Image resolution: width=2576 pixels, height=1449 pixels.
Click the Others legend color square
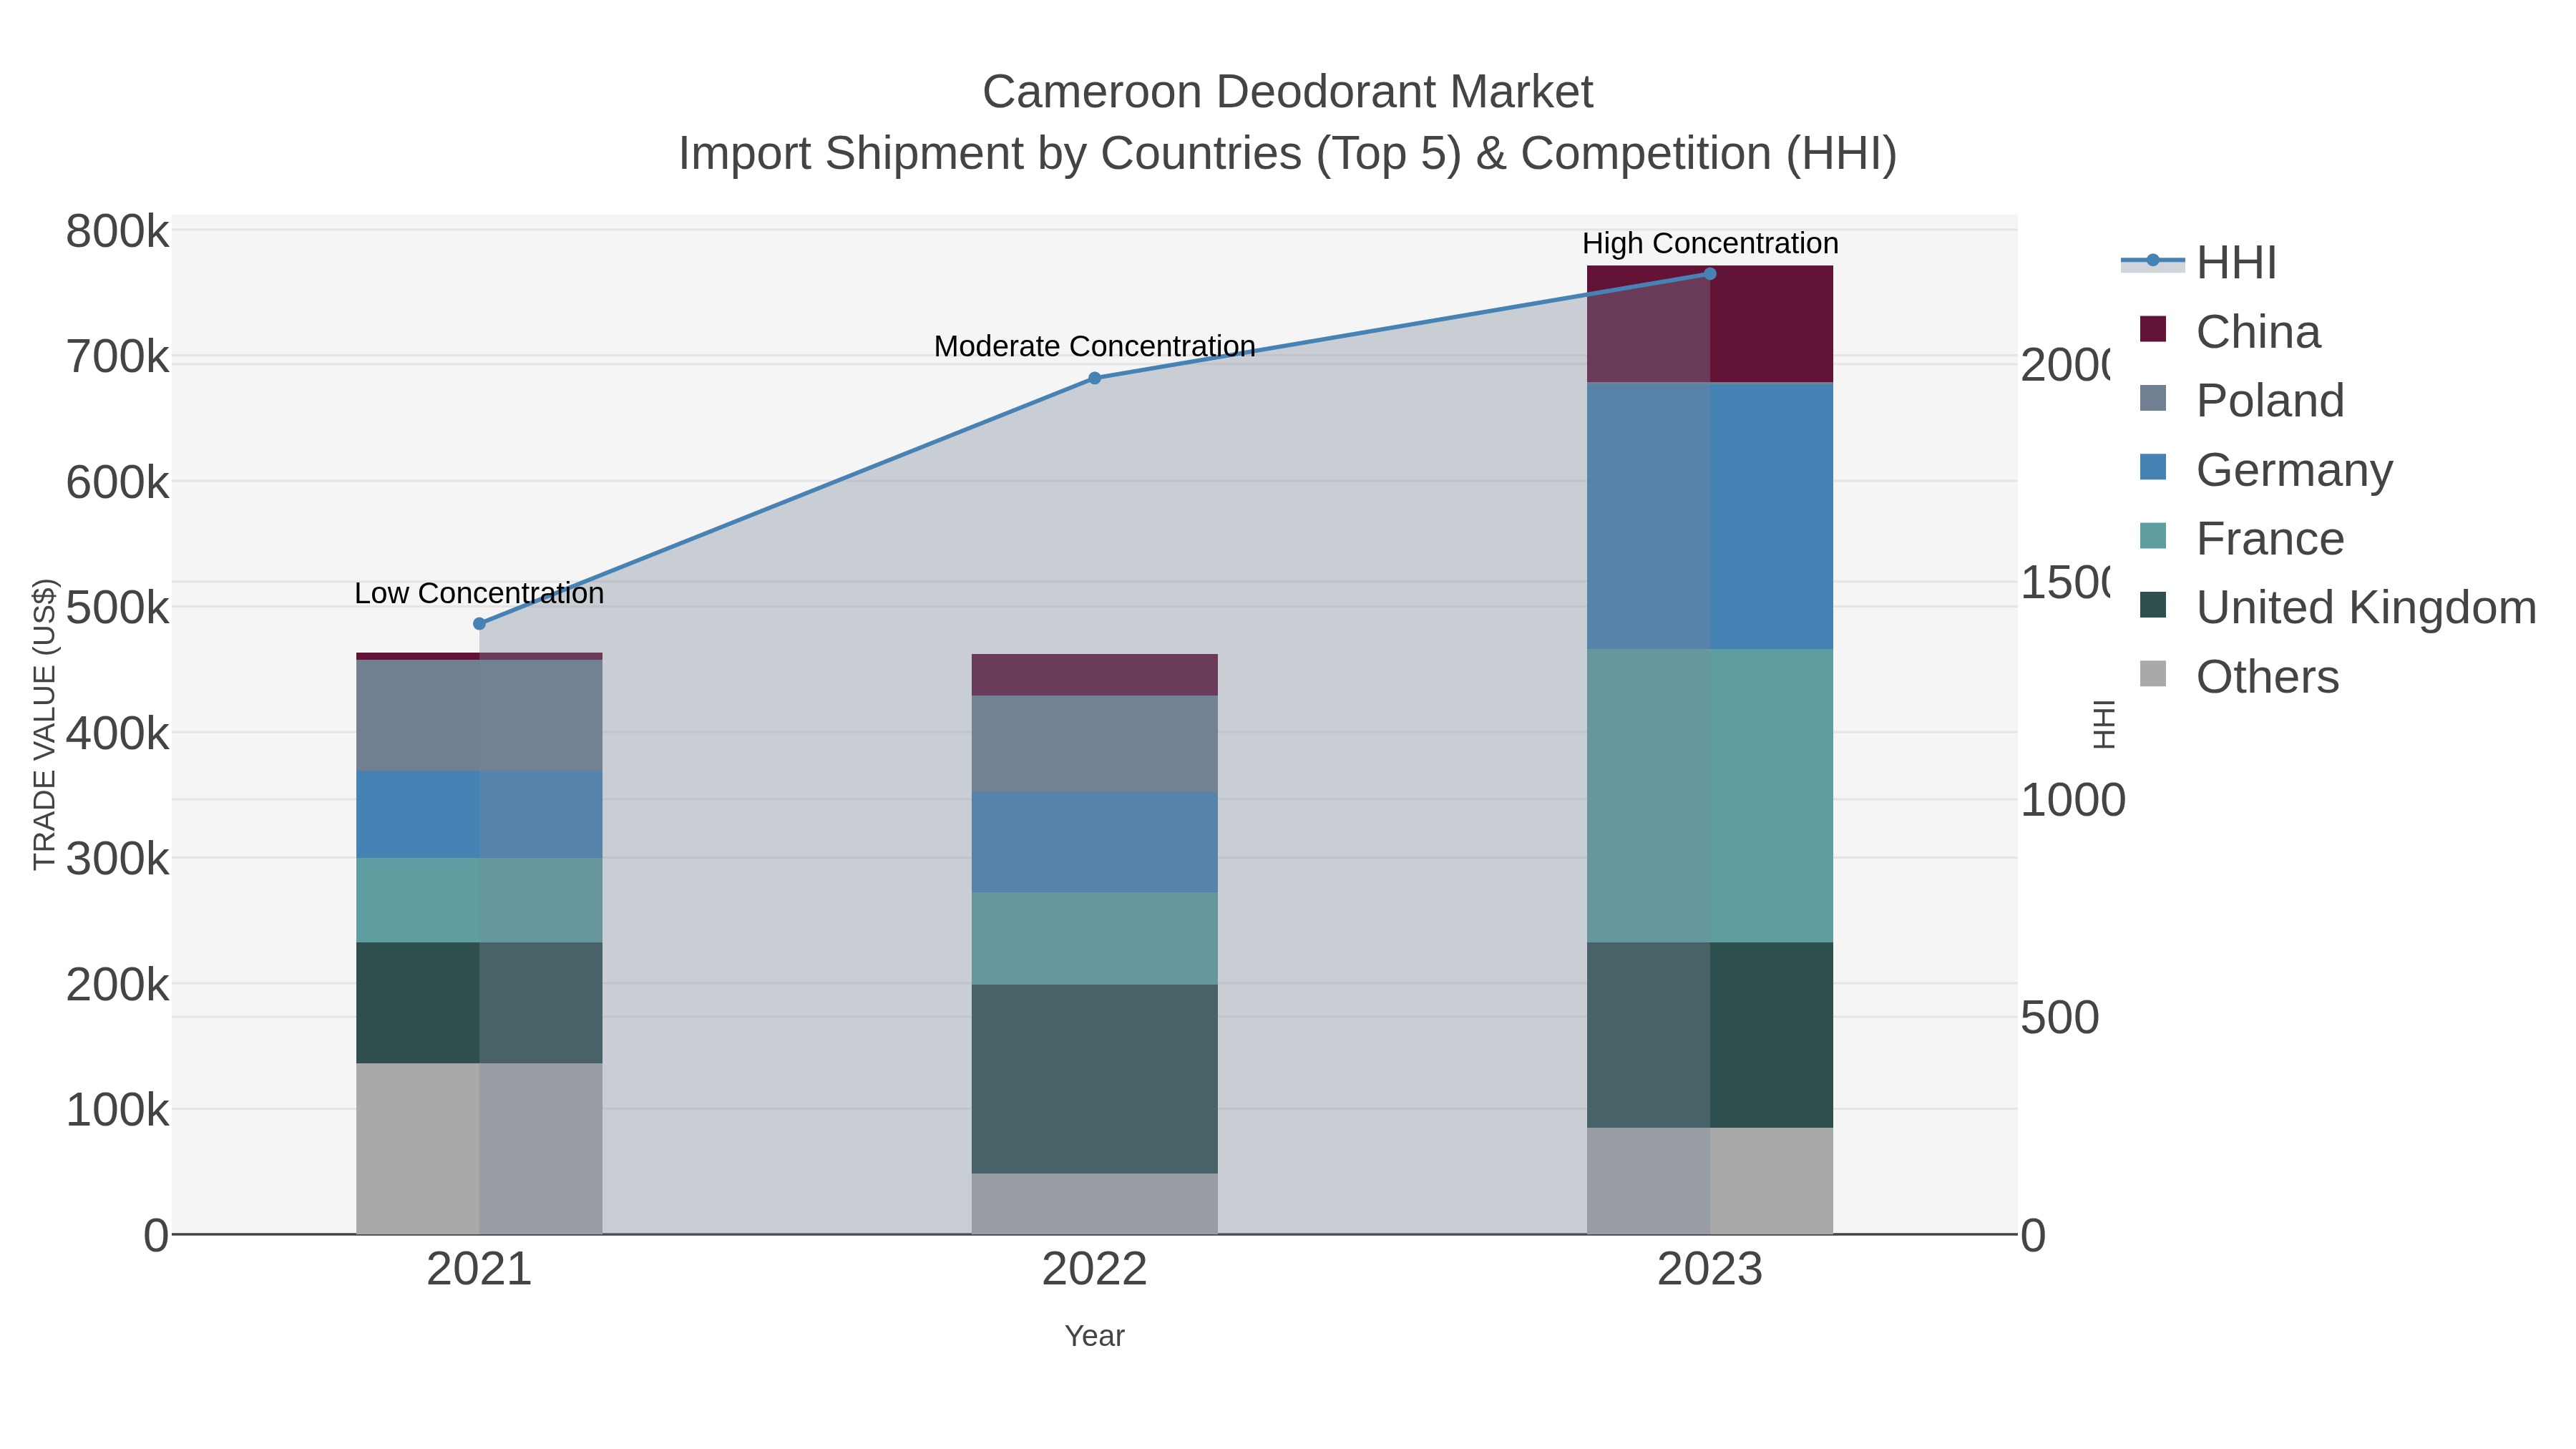pyautogui.click(x=2153, y=674)
